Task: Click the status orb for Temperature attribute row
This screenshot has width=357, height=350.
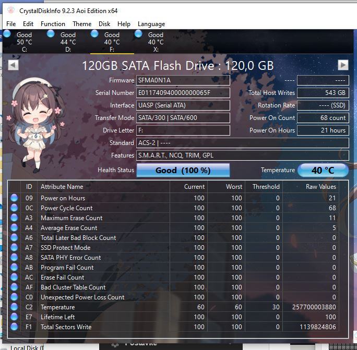Action: click(x=14, y=307)
